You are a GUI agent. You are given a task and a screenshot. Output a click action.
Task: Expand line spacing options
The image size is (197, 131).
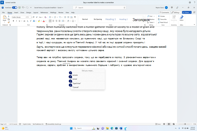(63, 21)
